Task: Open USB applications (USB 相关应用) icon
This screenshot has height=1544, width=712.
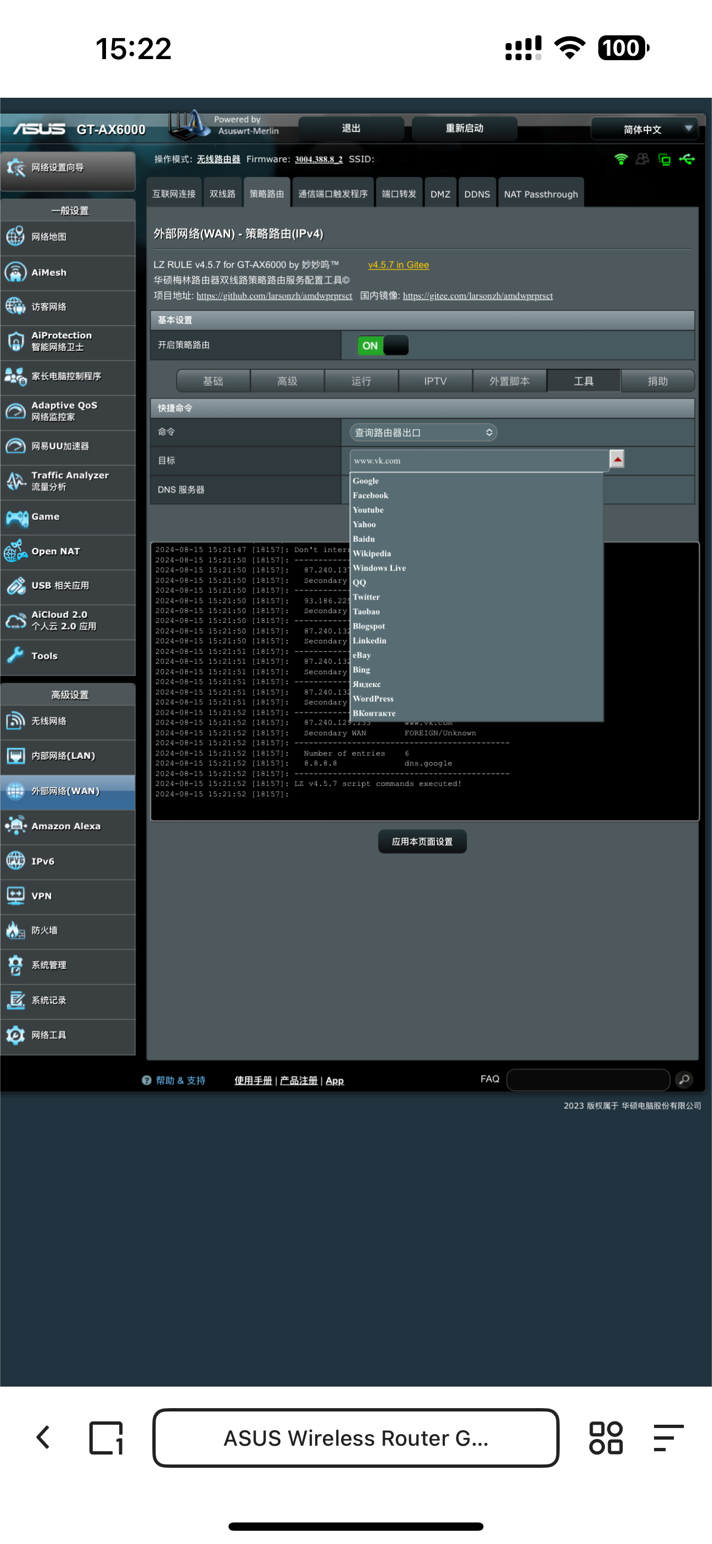Action: pyautogui.click(x=16, y=585)
